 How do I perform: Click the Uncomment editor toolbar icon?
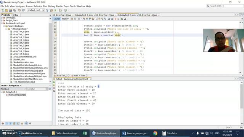coord(125,19)
